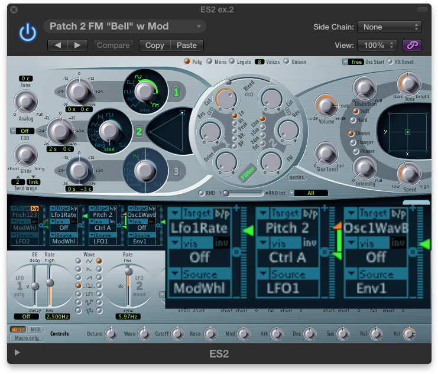Click the LFO 2 Rate slider handle
Viewport: 438px width, 374px height.
click(128, 271)
